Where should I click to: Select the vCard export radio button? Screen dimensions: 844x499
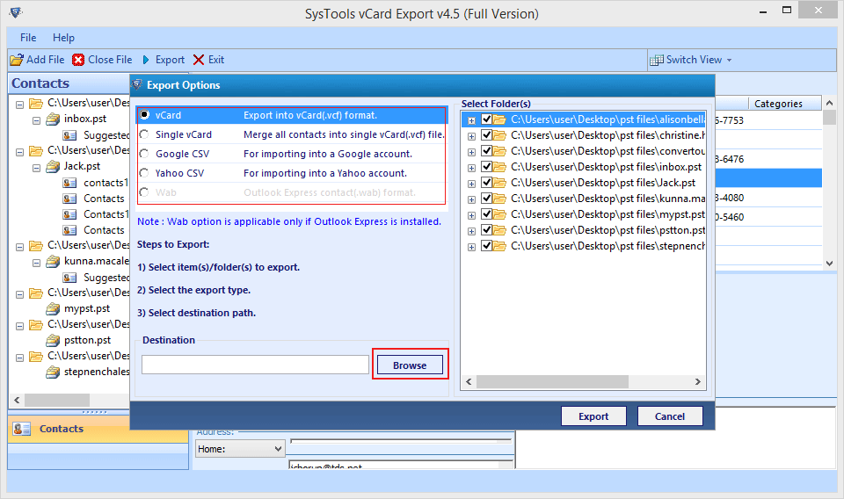tap(144, 115)
